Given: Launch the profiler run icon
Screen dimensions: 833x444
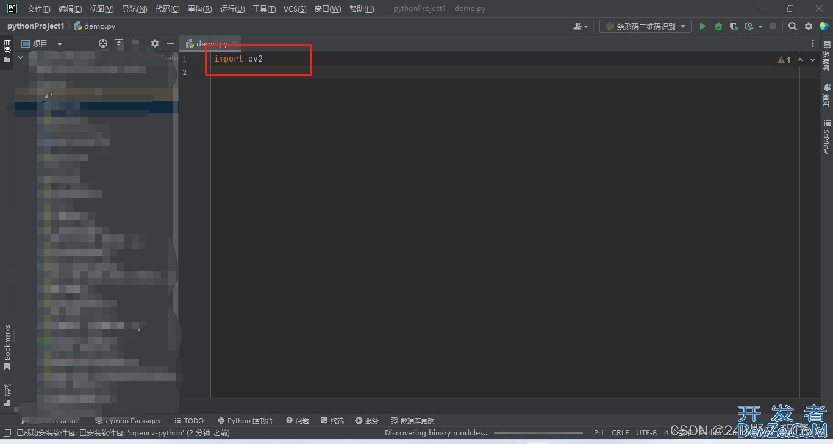Looking at the screenshot, I should tap(749, 26).
